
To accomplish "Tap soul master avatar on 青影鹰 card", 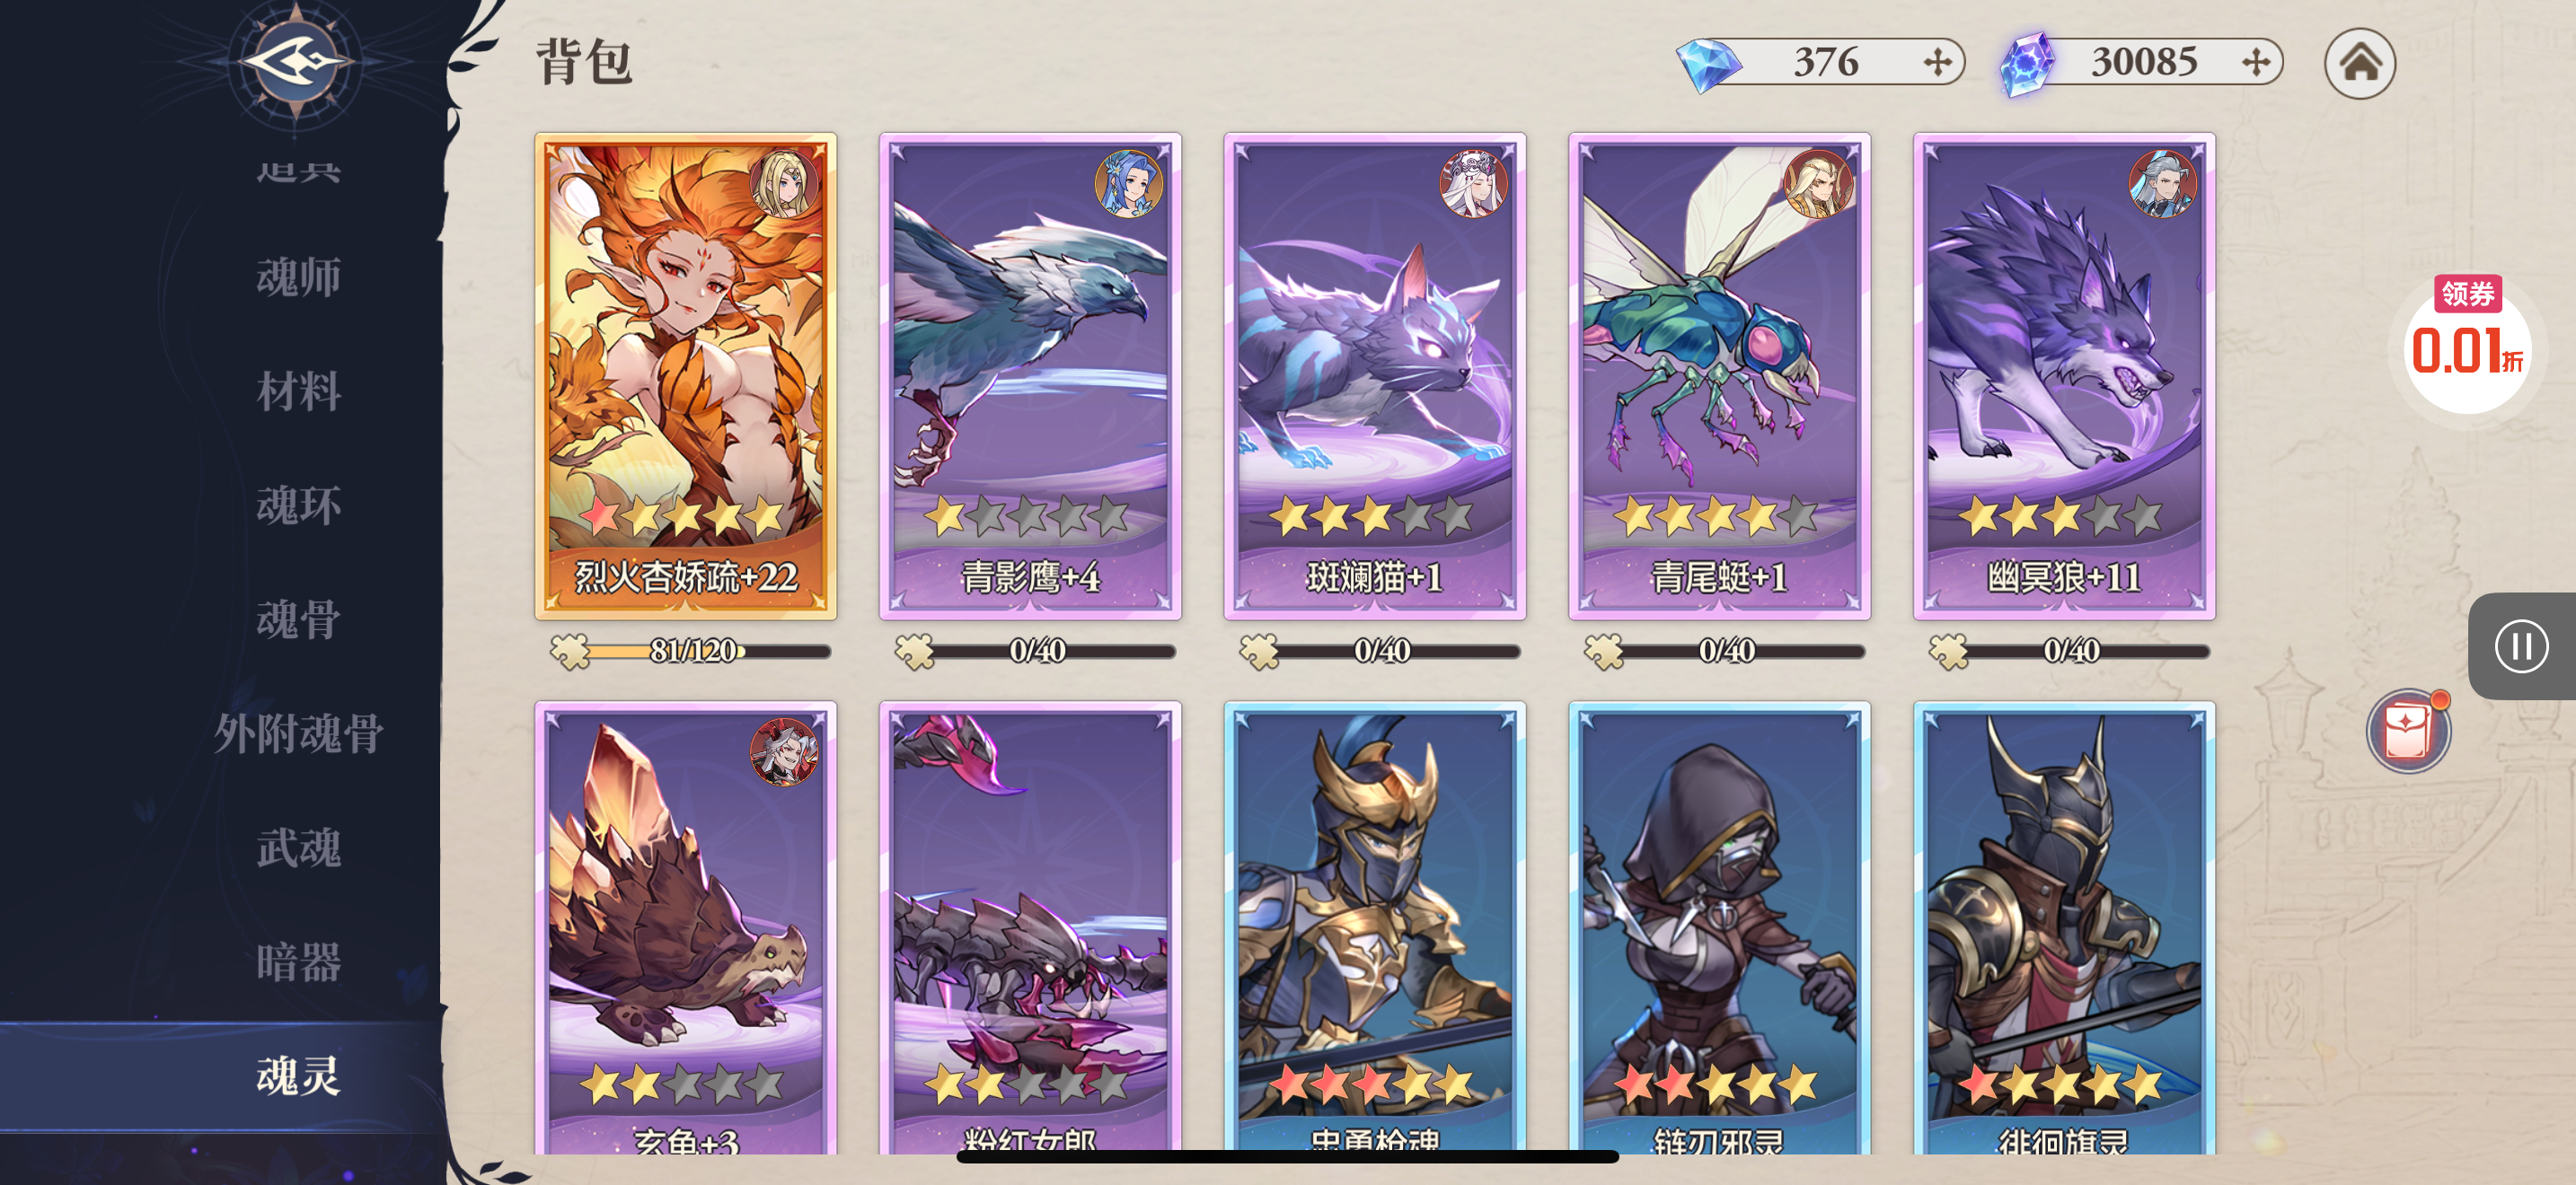I will pyautogui.click(x=1129, y=183).
